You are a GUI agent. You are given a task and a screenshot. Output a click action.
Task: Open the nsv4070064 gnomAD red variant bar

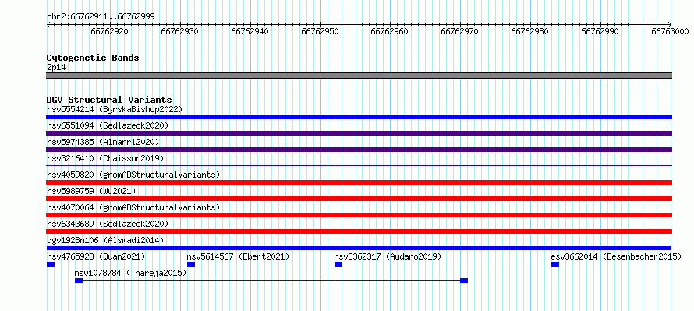click(359, 215)
